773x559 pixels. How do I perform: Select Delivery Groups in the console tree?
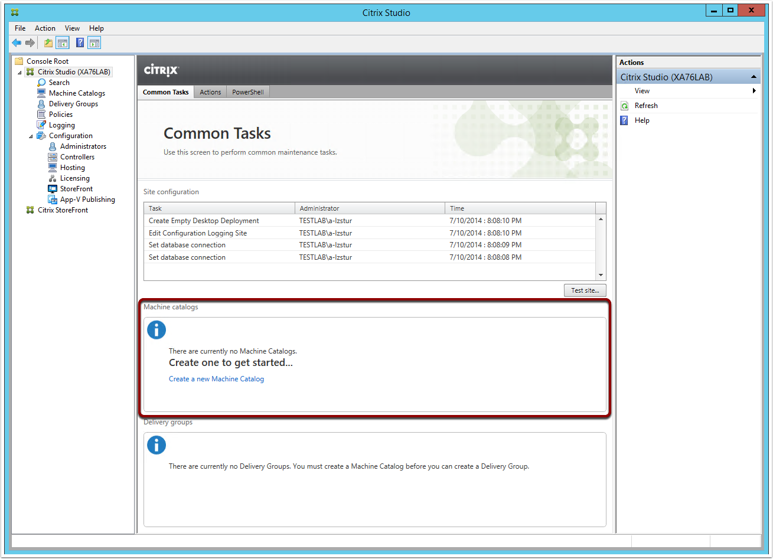click(x=73, y=104)
